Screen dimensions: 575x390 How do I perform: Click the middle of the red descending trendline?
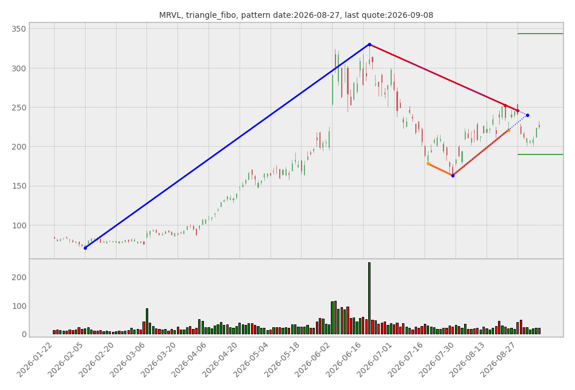tap(443, 78)
